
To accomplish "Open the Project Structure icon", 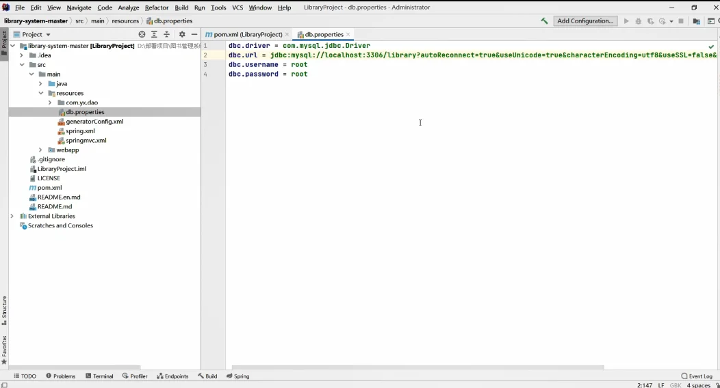I will (696, 21).
